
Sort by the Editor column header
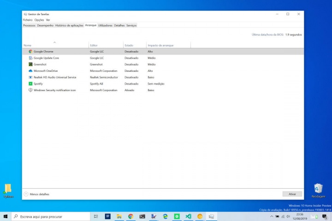106,45
